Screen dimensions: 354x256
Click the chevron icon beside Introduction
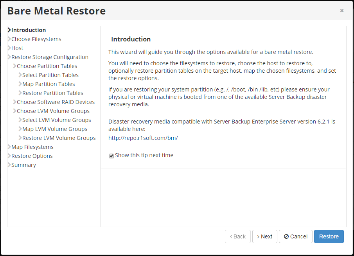9,30
